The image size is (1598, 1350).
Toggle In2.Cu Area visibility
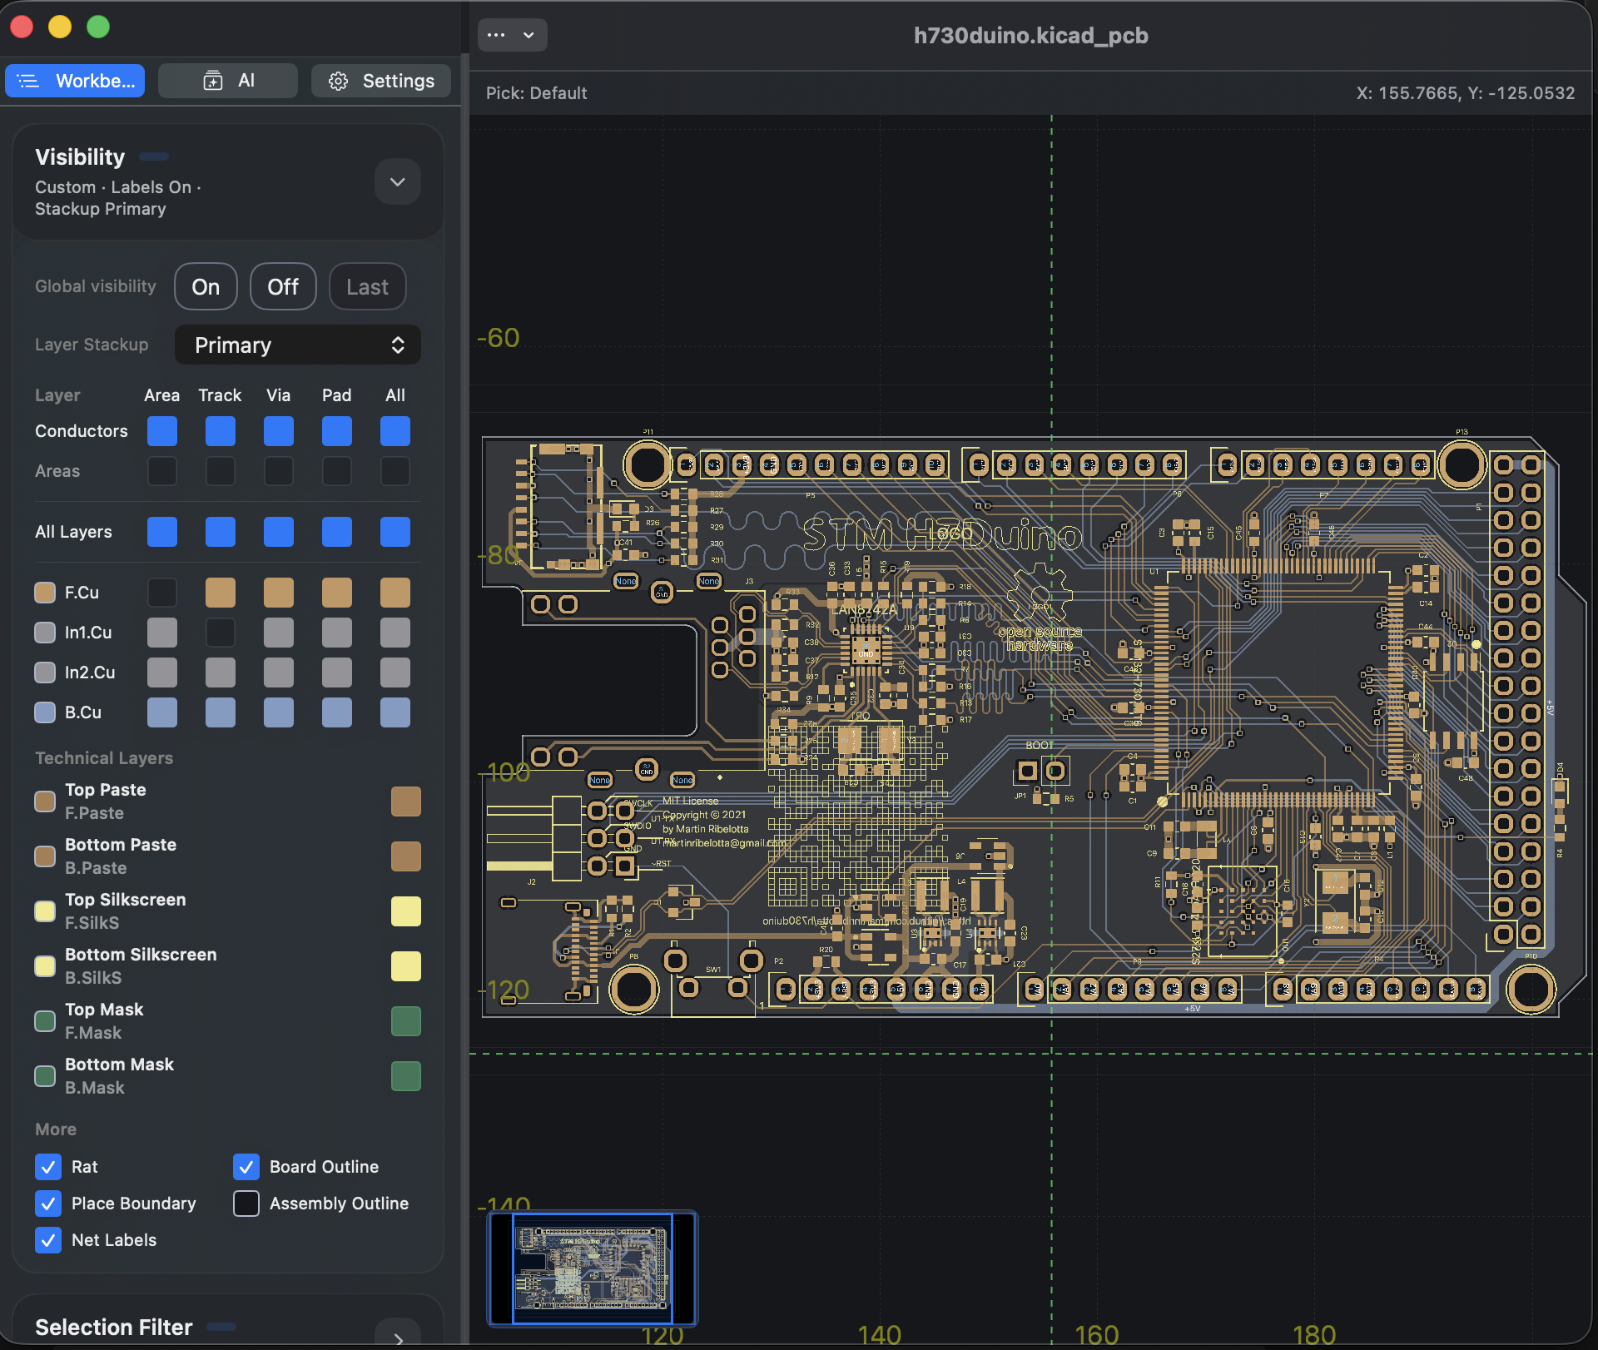pos(162,673)
